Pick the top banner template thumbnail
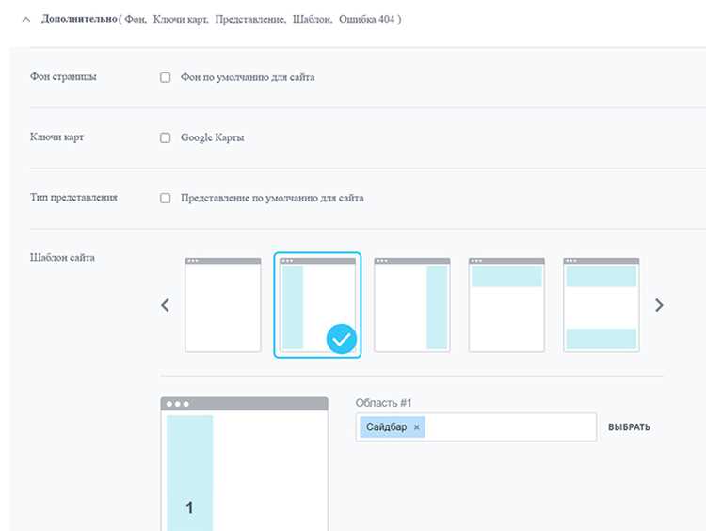This screenshot has width=706, height=531. [x=506, y=305]
